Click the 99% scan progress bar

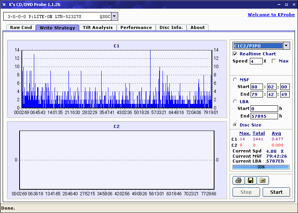[261, 167]
